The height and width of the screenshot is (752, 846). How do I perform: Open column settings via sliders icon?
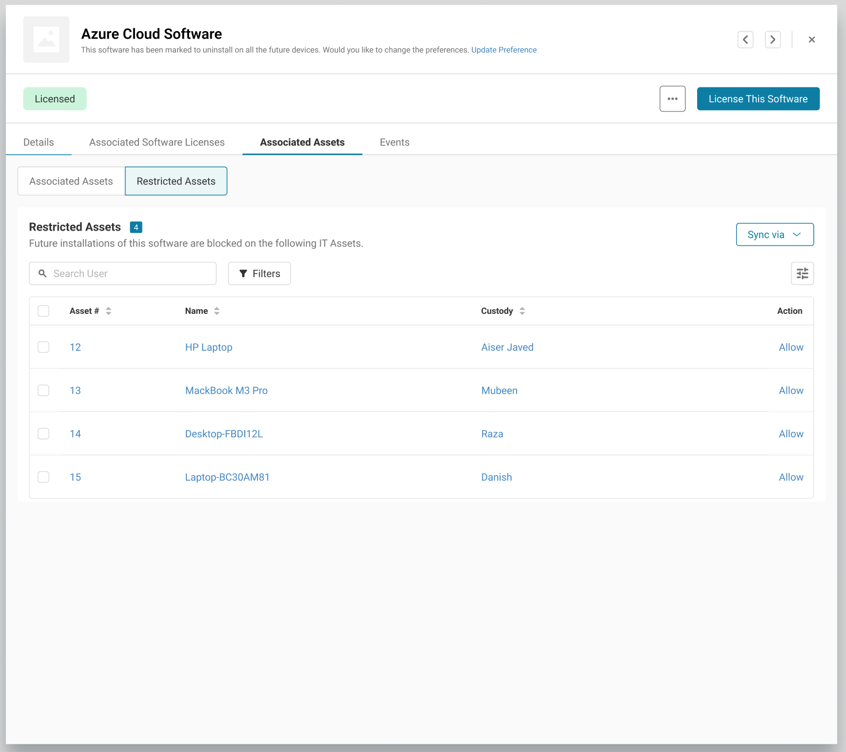pos(802,274)
